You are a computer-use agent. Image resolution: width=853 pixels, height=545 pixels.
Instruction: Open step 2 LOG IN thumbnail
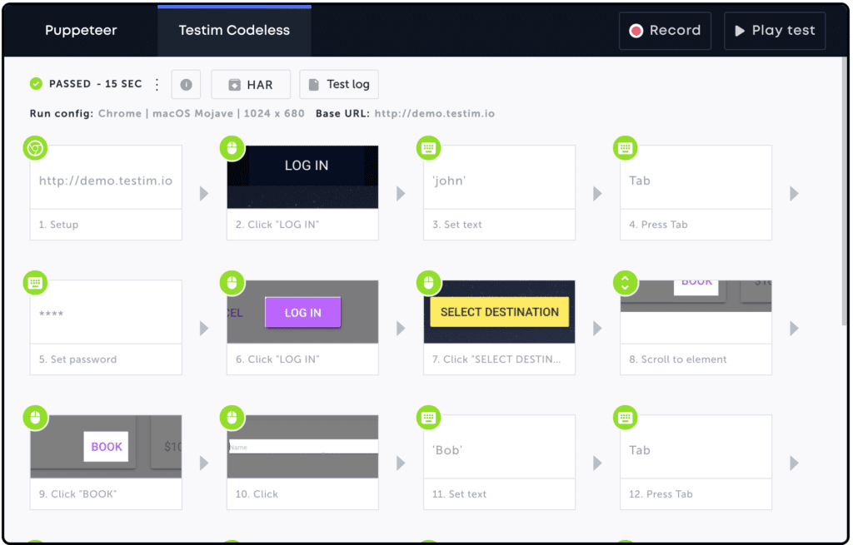(302, 177)
